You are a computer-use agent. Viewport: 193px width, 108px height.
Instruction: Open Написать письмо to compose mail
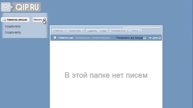tap(15, 20)
